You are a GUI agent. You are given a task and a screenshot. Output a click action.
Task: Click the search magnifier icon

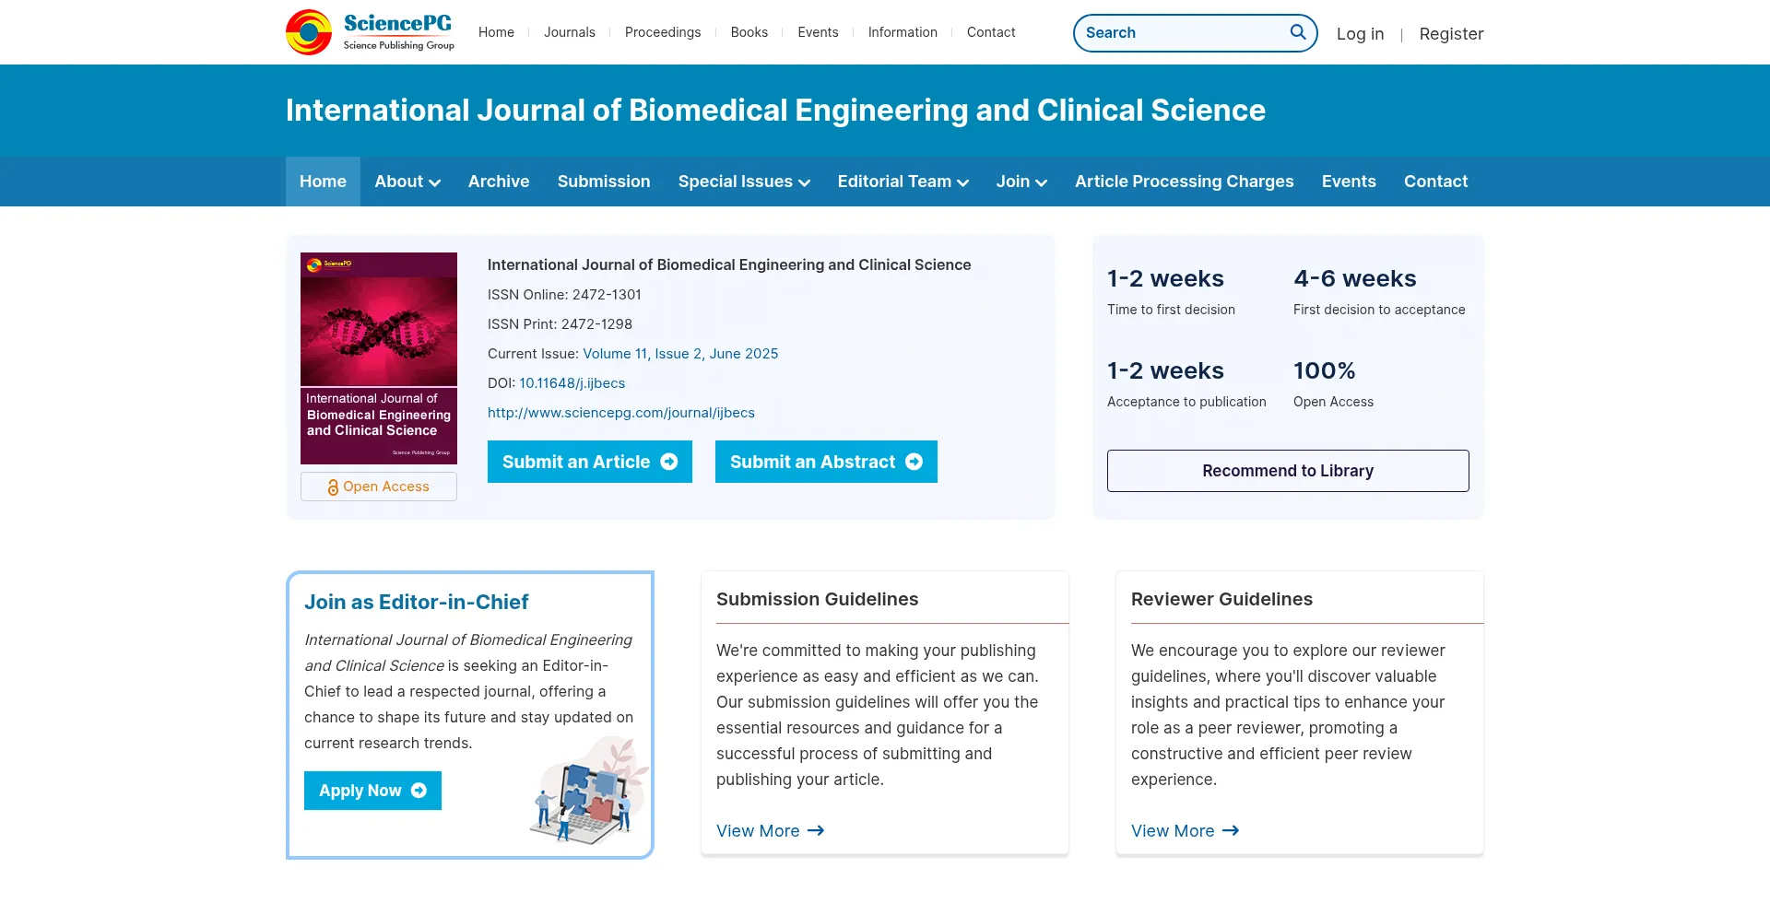[x=1298, y=32]
